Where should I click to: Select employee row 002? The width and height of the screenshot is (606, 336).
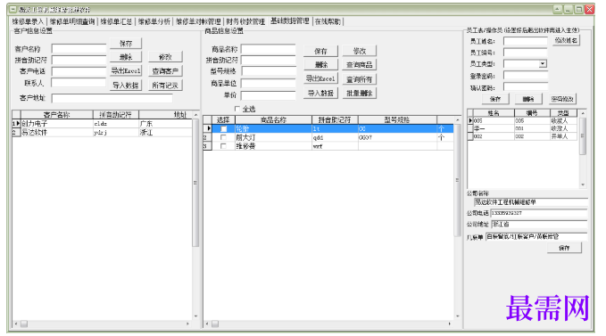click(522, 136)
